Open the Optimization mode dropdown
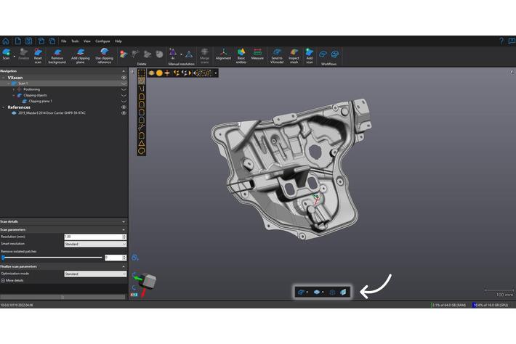516x344 pixels. point(94,274)
